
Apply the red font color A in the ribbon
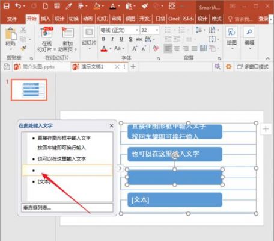(x=104, y=48)
